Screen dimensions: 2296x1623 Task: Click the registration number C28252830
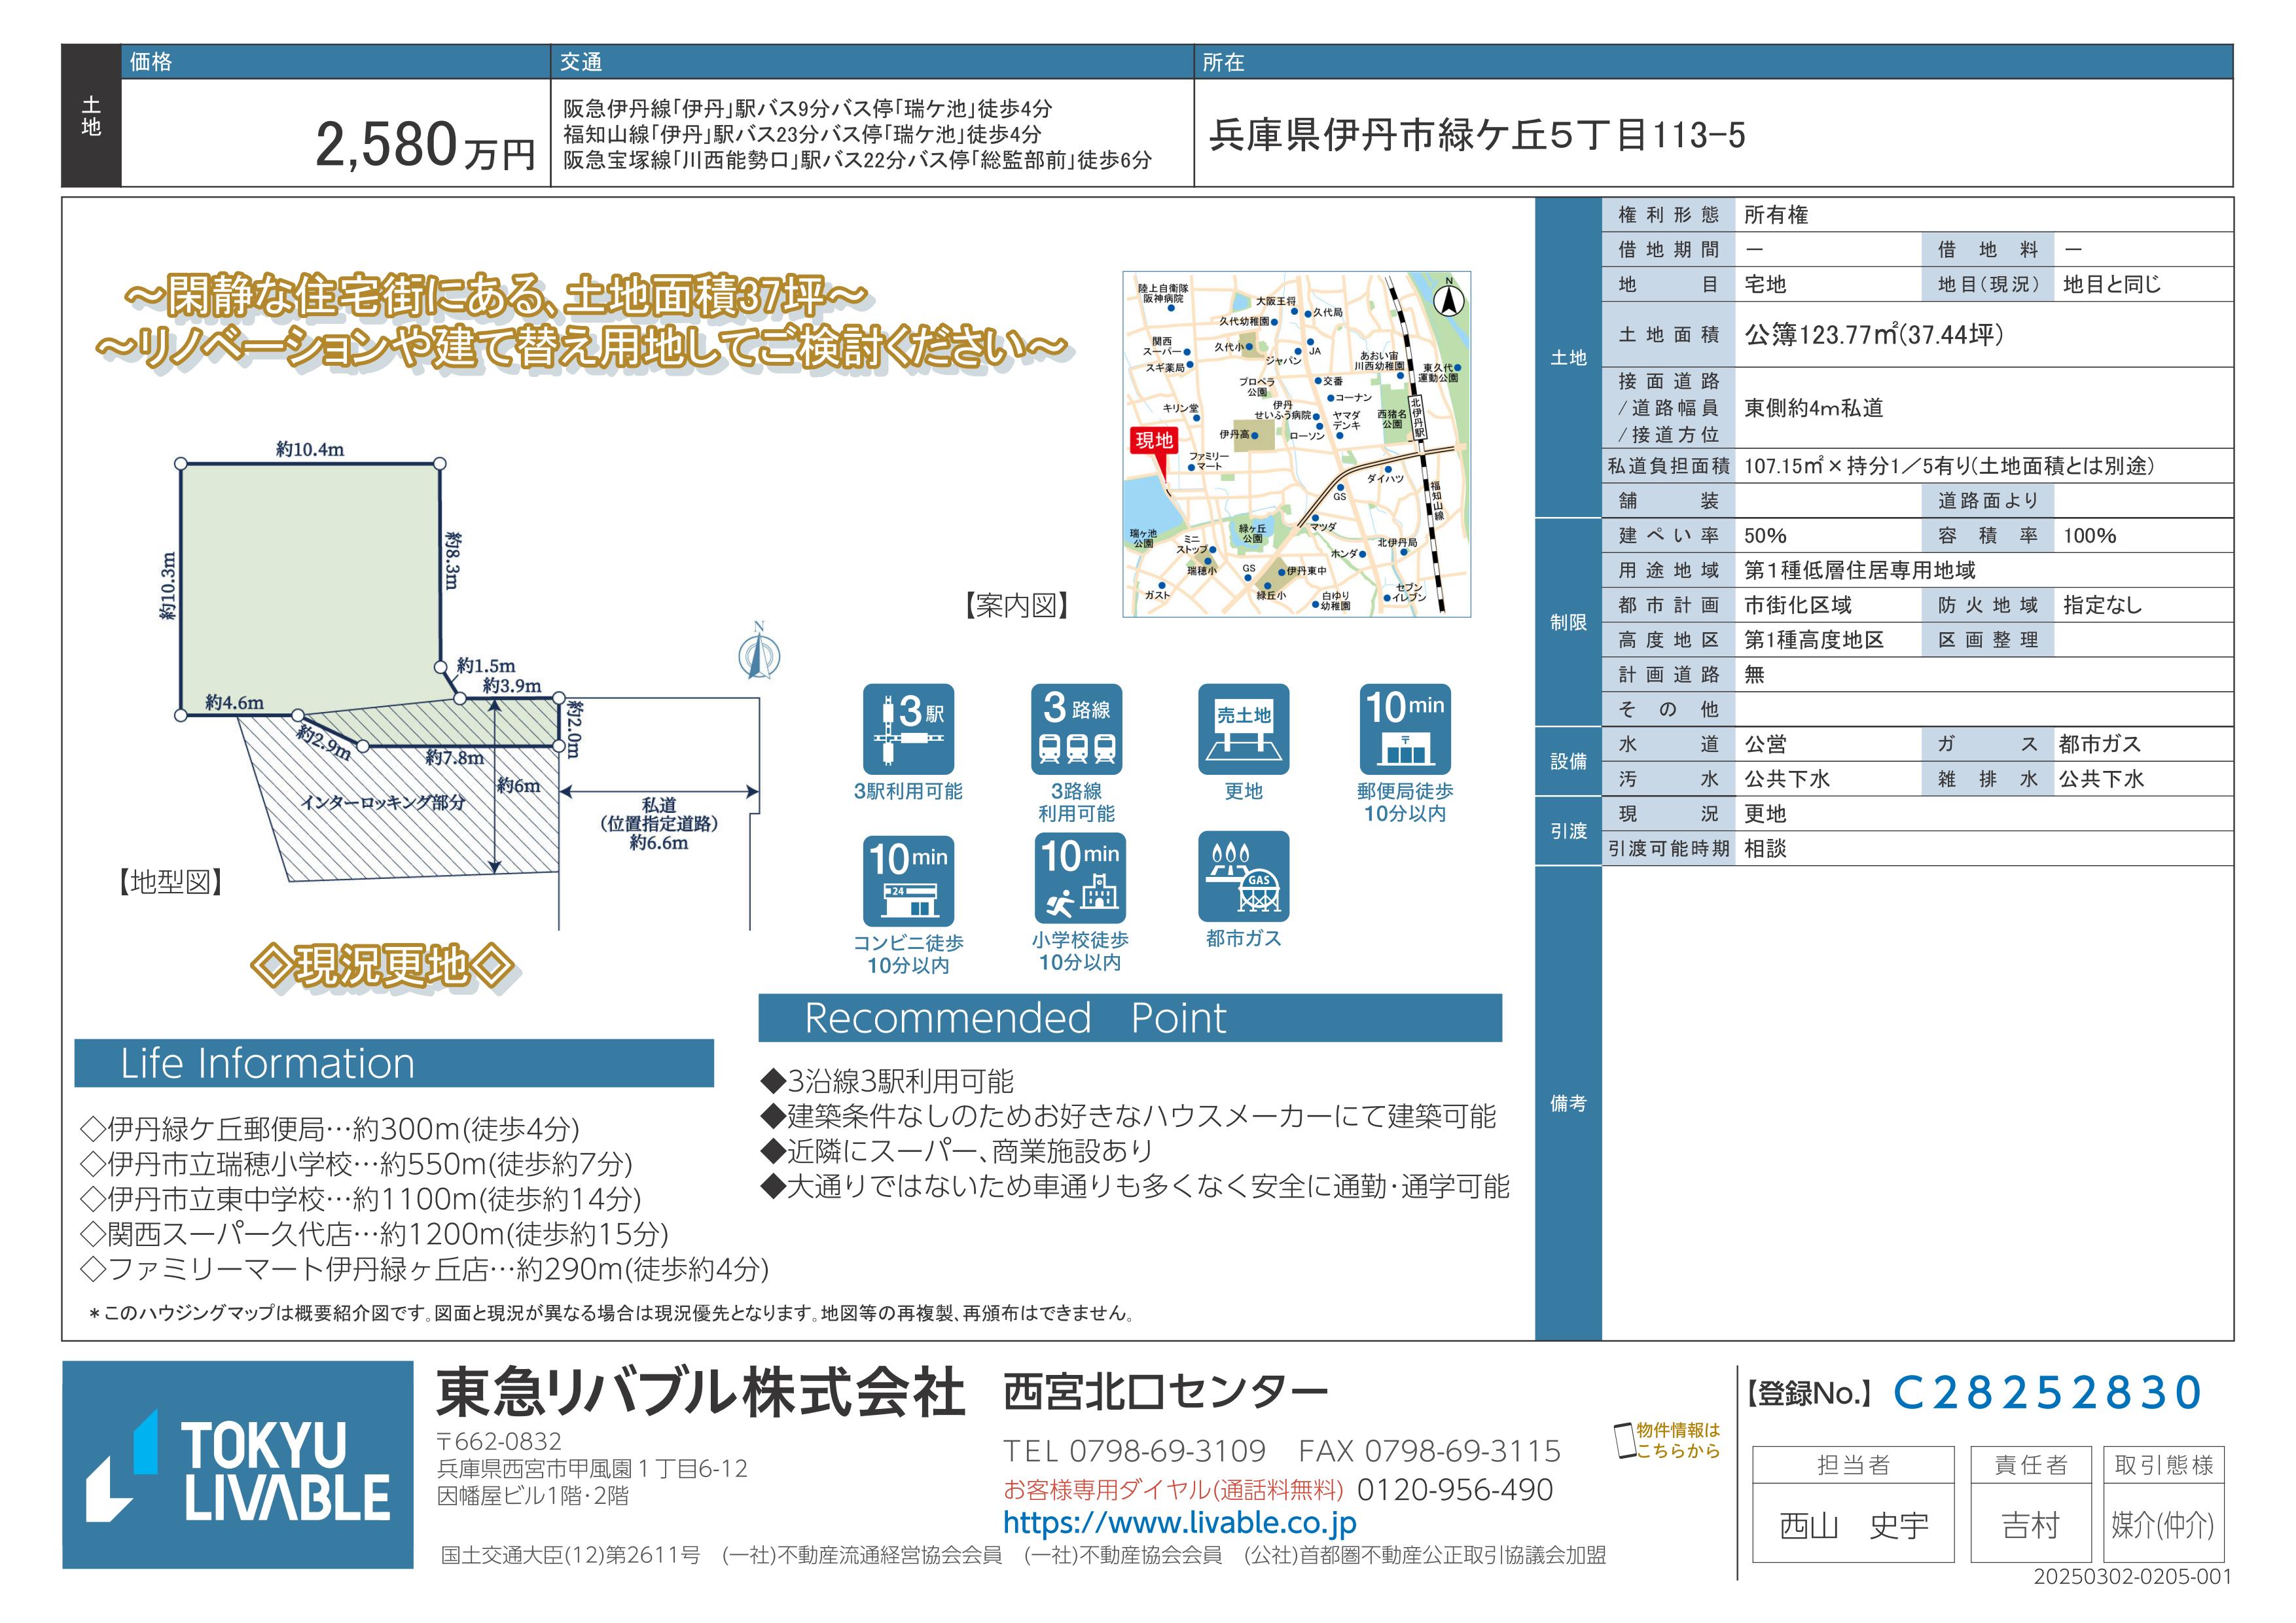point(2047,1393)
